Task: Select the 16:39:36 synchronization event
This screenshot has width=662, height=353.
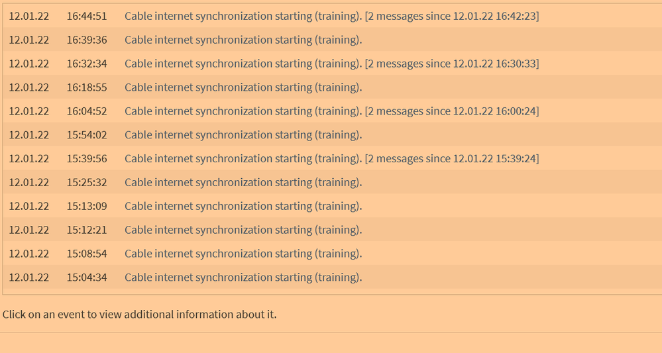Action: tap(243, 40)
